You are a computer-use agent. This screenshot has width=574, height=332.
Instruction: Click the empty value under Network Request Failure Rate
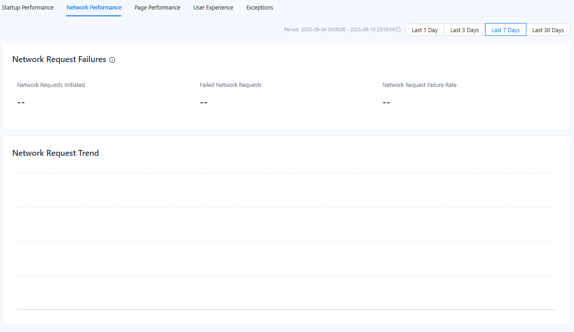[386, 102]
